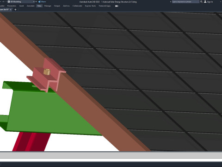Open the Output ribbon tab

tap(57, 6)
